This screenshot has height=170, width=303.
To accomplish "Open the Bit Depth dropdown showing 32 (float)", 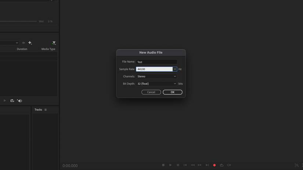I will [156, 84].
